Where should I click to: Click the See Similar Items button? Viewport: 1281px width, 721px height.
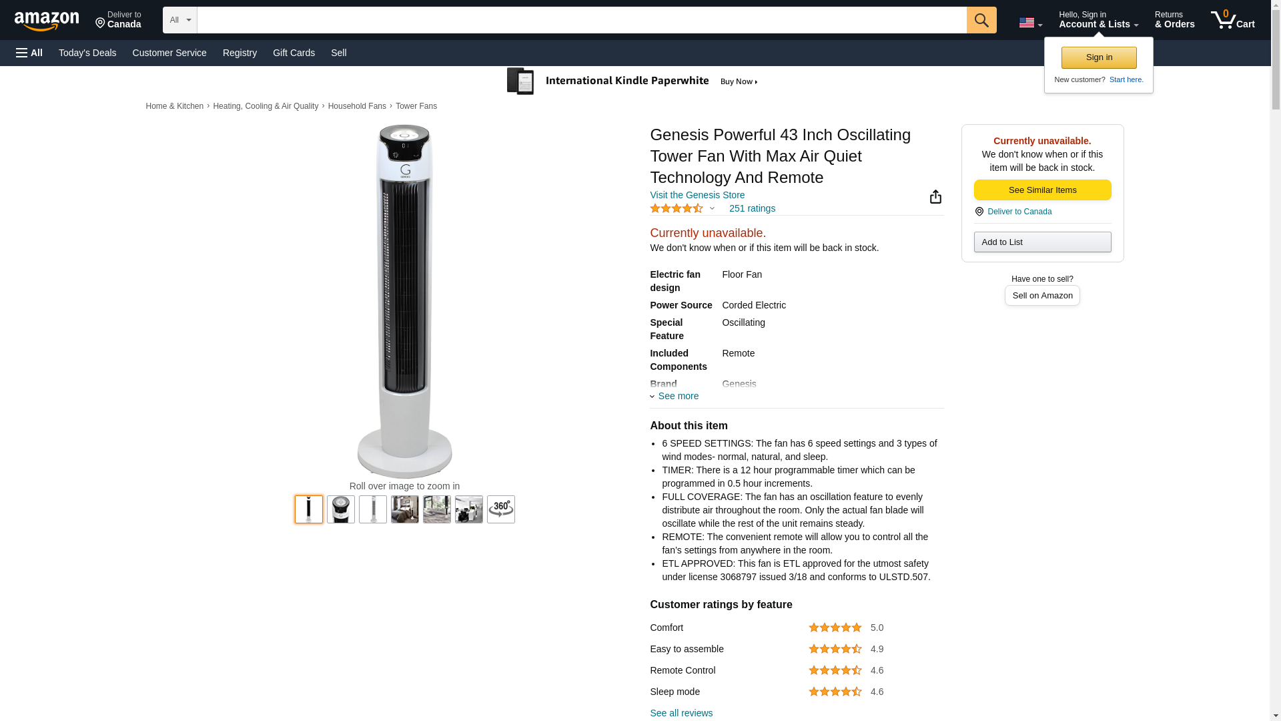click(1042, 190)
